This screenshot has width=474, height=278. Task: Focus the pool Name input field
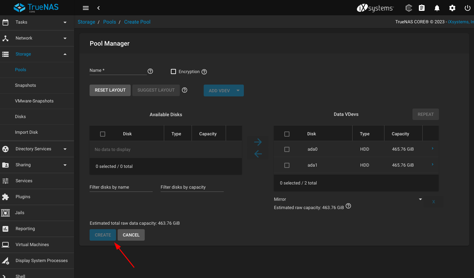pyautogui.click(x=118, y=71)
